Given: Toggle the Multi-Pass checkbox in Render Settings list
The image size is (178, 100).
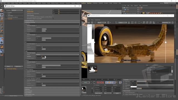Looking at the screenshot, I should [5, 16].
